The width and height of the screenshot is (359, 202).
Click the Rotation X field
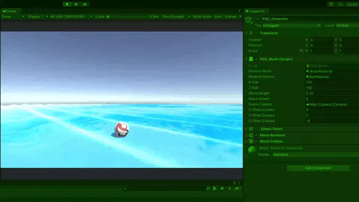click(x=322, y=45)
